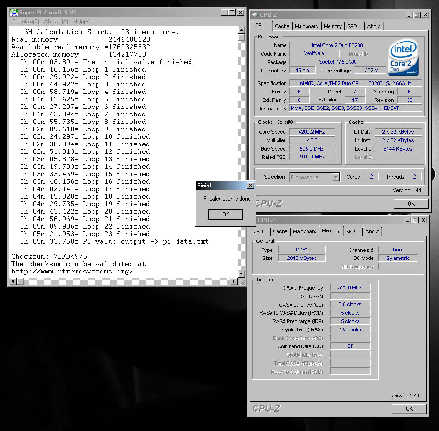
Task: Switch to Cache tab in top CPU-Z window
Action: click(282, 26)
